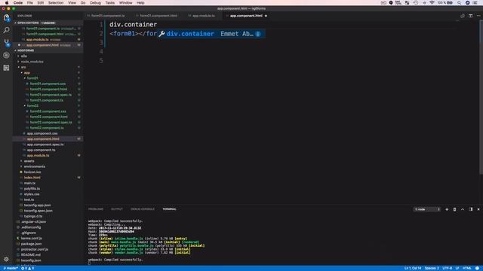
Task: Place cursor on editor line 1 code
Action: (133, 24)
